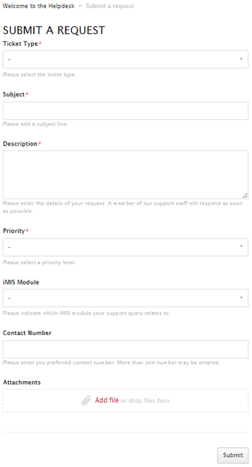Open the Priority dropdown
The width and height of the screenshot is (252, 467).
126,247
